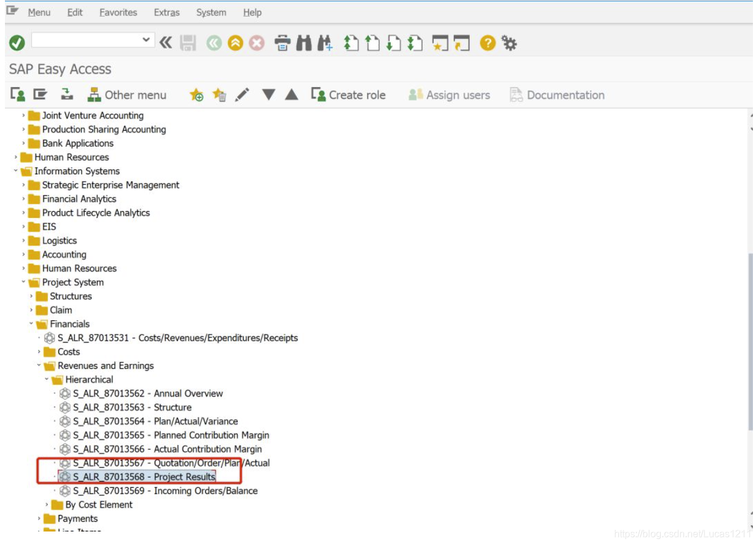Click the Assign users button
This screenshot has height=545, width=756.
(449, 95)
